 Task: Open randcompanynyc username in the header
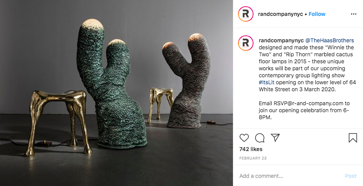(x=280, y=14)
